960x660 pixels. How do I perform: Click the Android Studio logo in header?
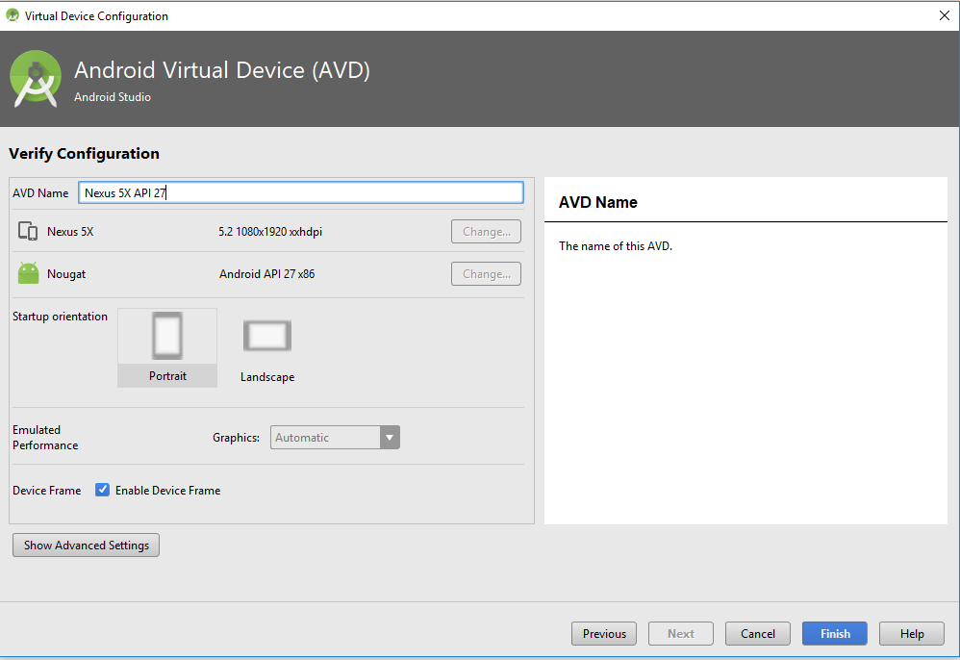(x=36, y=79)
